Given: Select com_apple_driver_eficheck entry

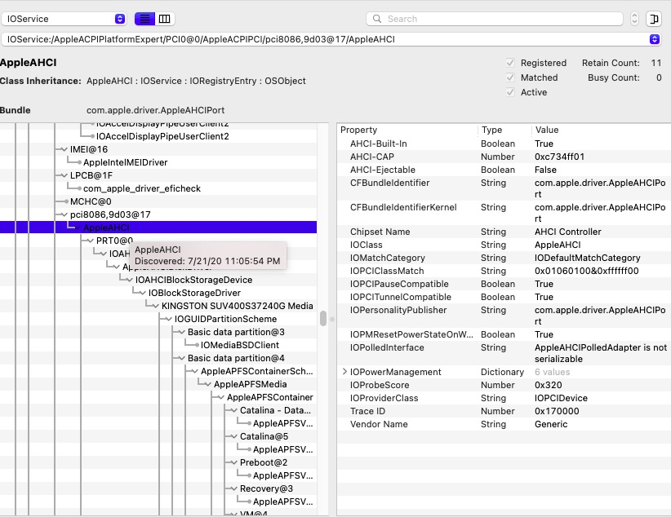Looking at the screenshot, I should (x=142, y=188).
